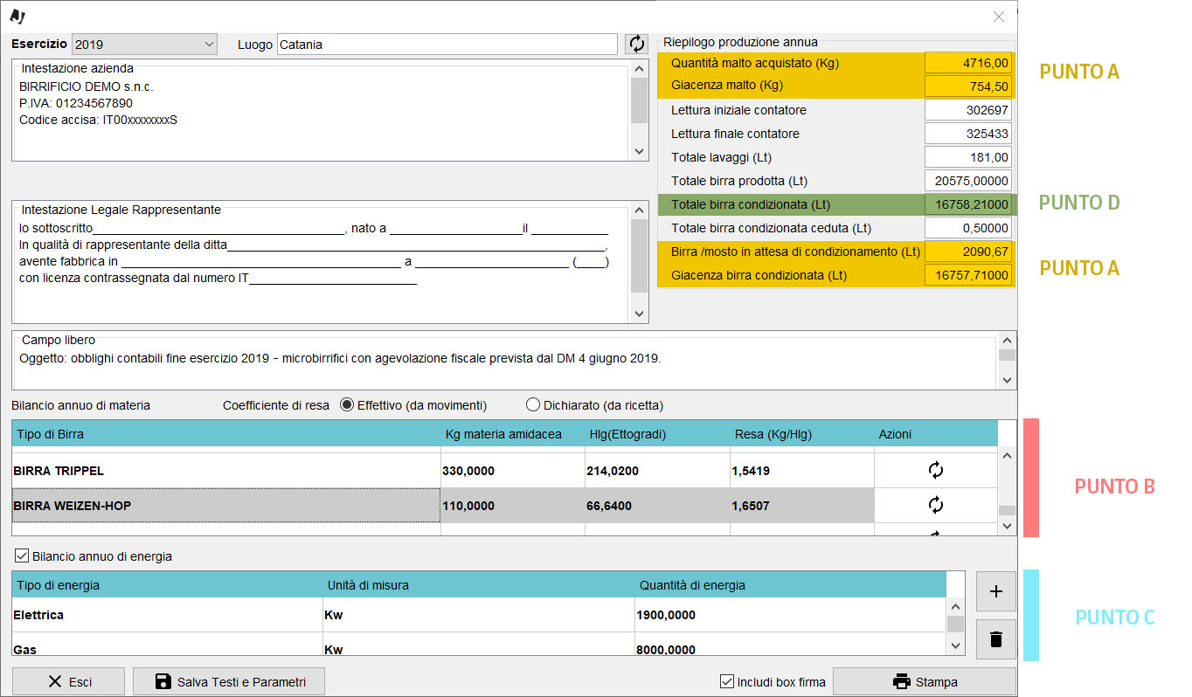
Task: Click Salva Testi e Parametri button
Action: point(229,682)
